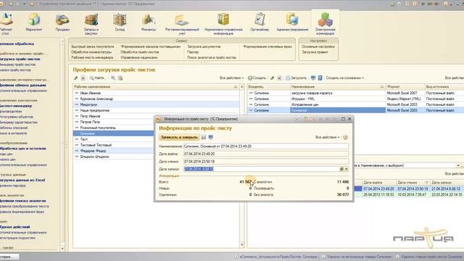Click the help question icon in dialog
Screen dimensions: 464x261
(x=345, y=137)
